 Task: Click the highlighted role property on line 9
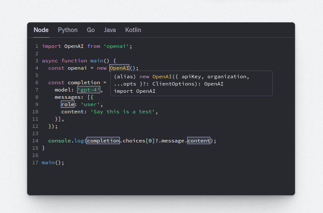tap(68, 104)
